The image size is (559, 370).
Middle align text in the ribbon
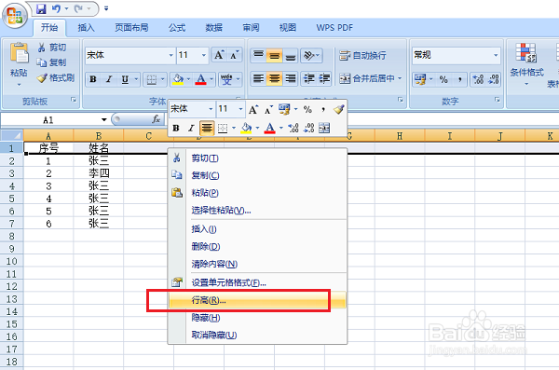click(x=274, y=56)
